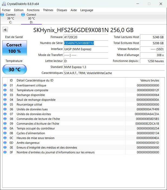Image resolution: width=167 pixels, height=190 pixels.
Task: Click the Interface field UASP (NVM Express)
Action: point(86,49)
